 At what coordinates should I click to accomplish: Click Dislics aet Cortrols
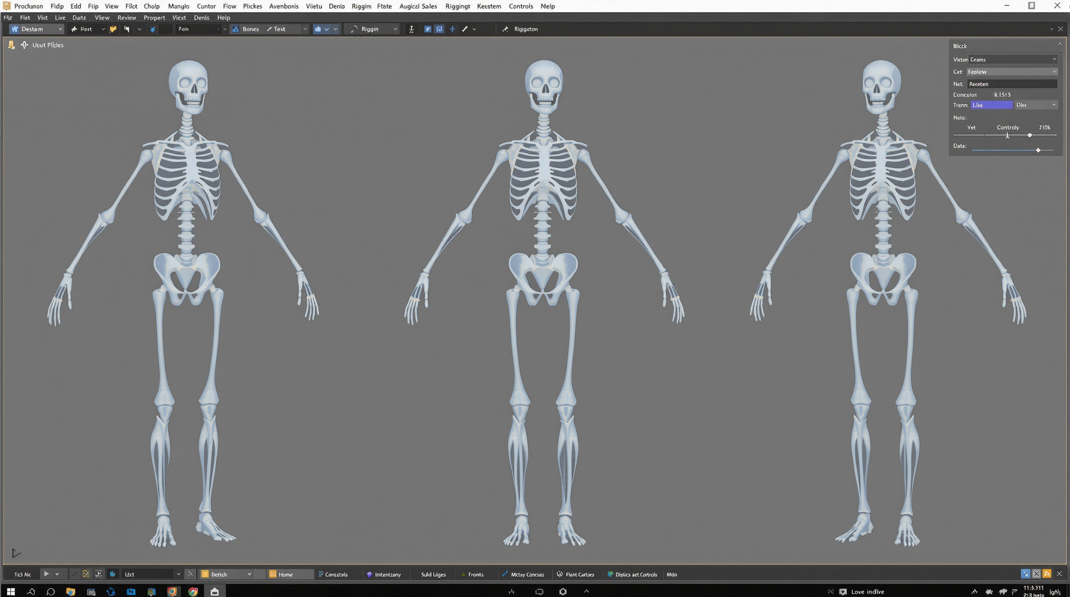(632, 574)
